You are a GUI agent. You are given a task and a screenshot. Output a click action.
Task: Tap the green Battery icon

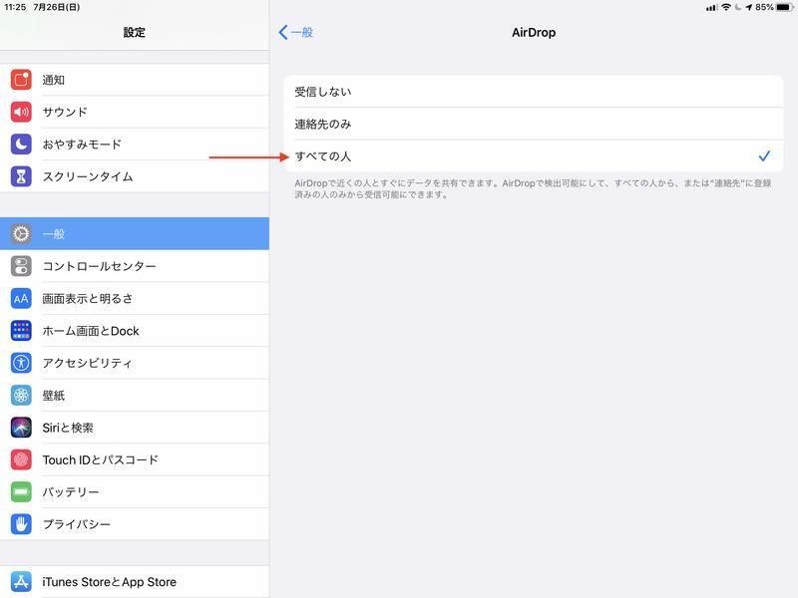click(x=21, y=492)
